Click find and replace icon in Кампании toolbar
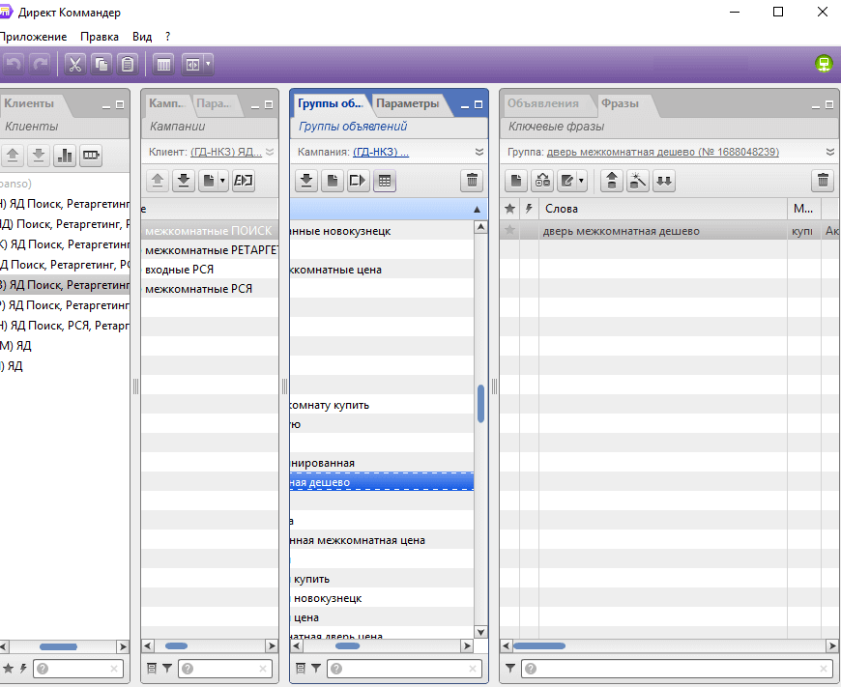The image size is (841, 687). click(x=244, y=181)
